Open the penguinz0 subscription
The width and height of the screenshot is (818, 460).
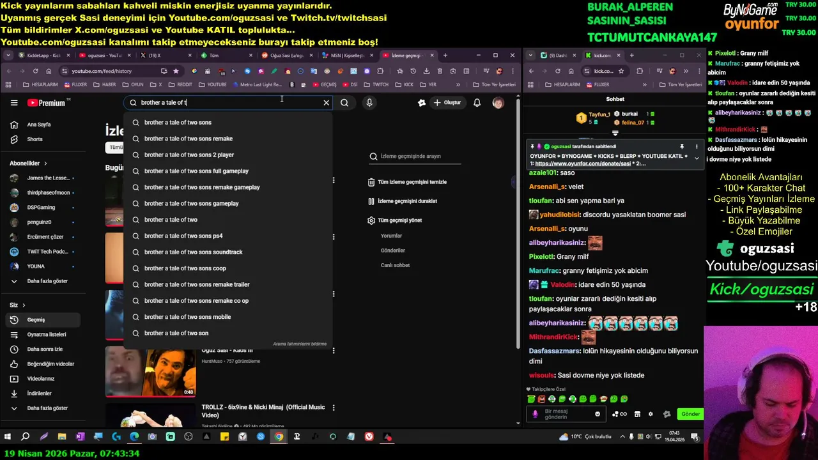point(42,222)
